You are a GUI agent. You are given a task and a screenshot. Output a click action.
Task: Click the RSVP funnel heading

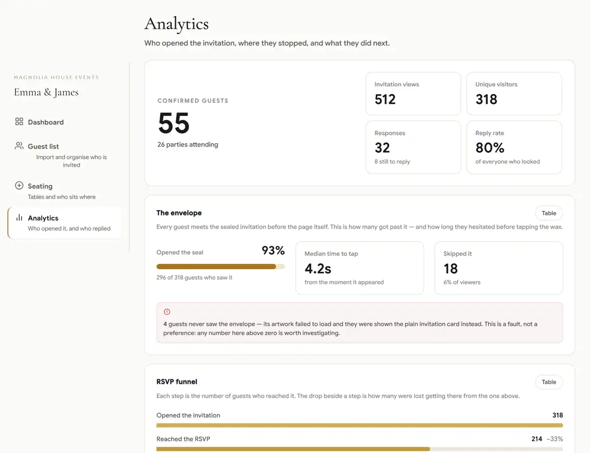[177, 381]
